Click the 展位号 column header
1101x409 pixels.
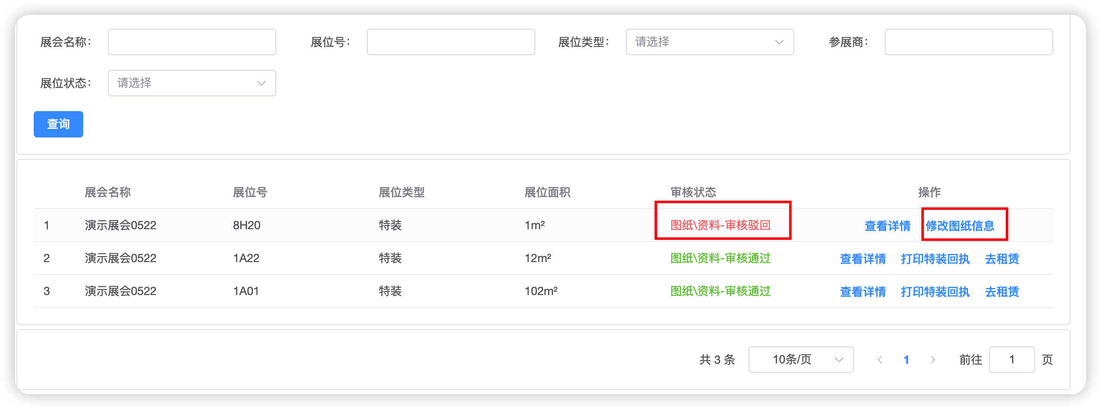[x=250, y=192]
